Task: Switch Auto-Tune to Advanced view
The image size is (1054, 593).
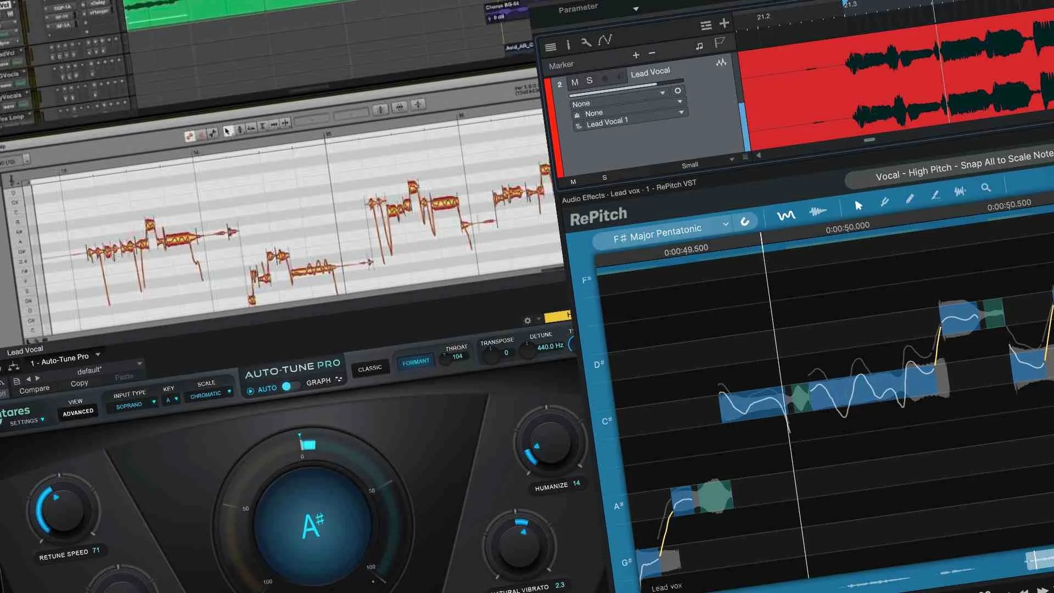Action: (x=77, y=412)
